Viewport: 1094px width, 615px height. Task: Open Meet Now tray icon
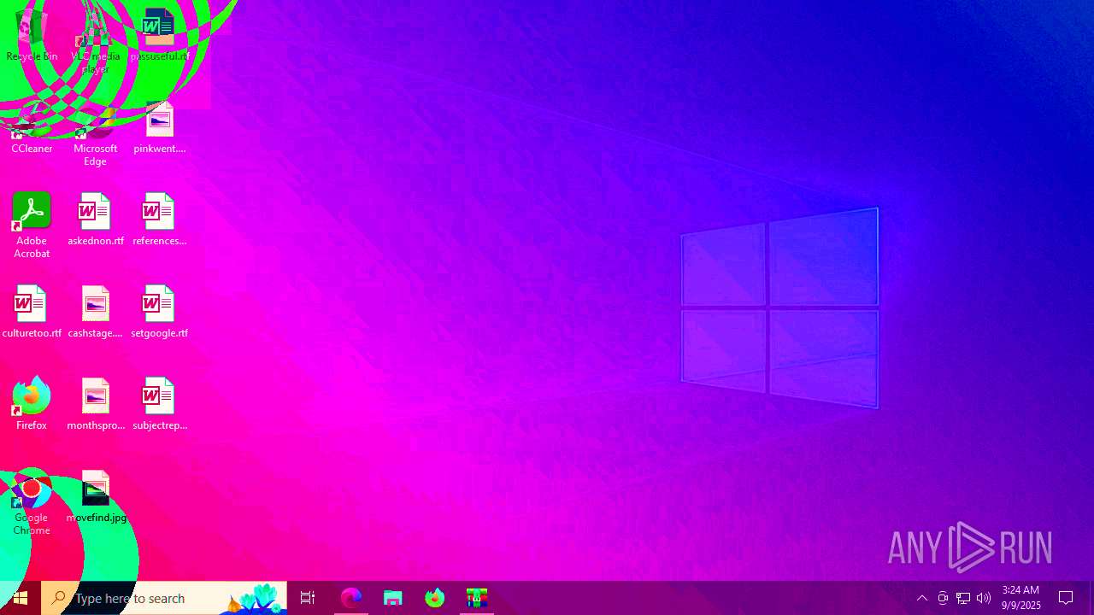point(943,598)
